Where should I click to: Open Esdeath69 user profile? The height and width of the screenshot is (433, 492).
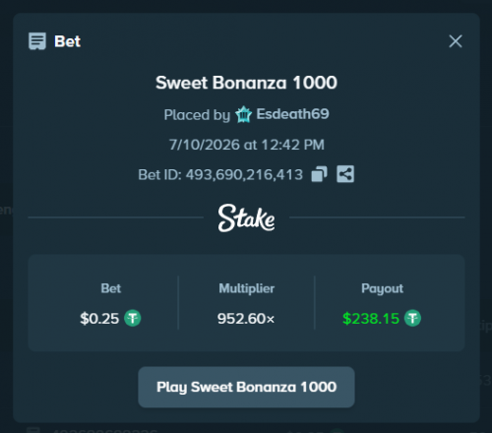click(292, 114)
